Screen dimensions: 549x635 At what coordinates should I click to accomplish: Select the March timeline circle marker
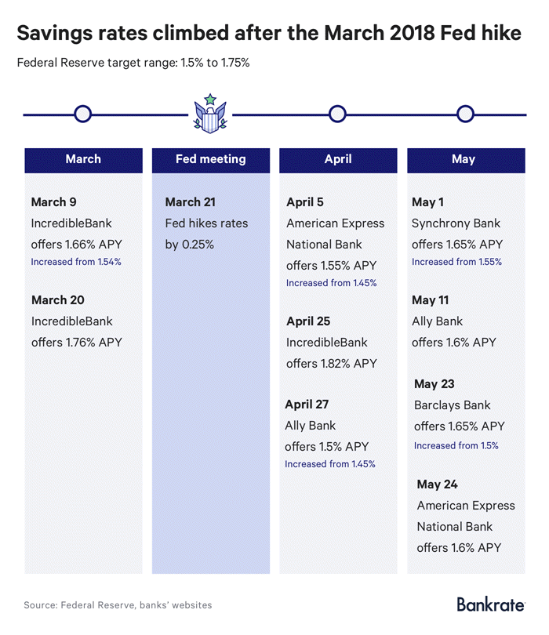[82, 114]
